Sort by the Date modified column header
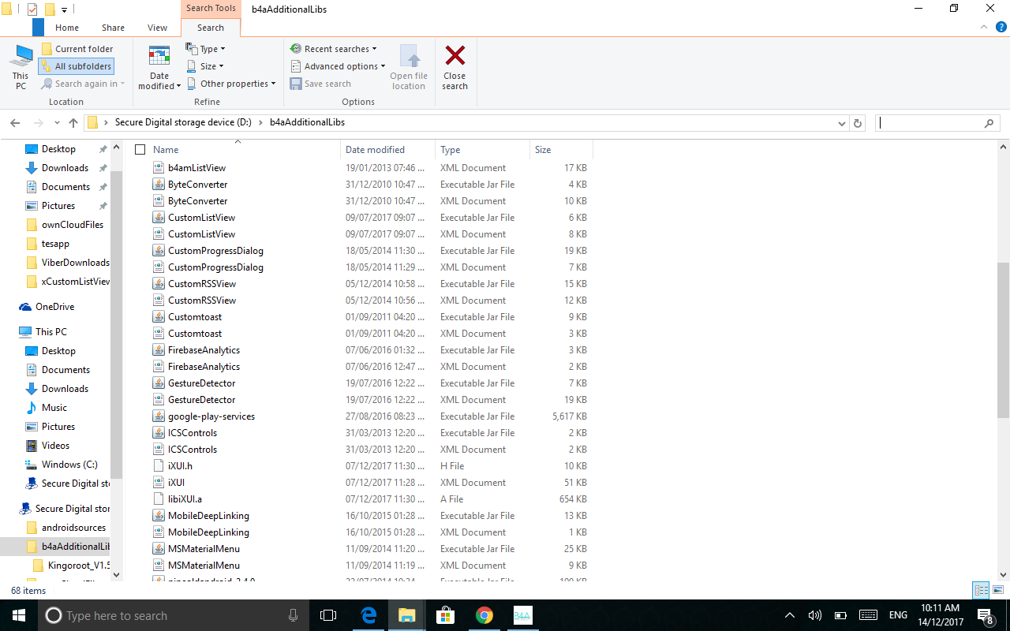This screenshot has height=631, width=1010. click(388, 150)
